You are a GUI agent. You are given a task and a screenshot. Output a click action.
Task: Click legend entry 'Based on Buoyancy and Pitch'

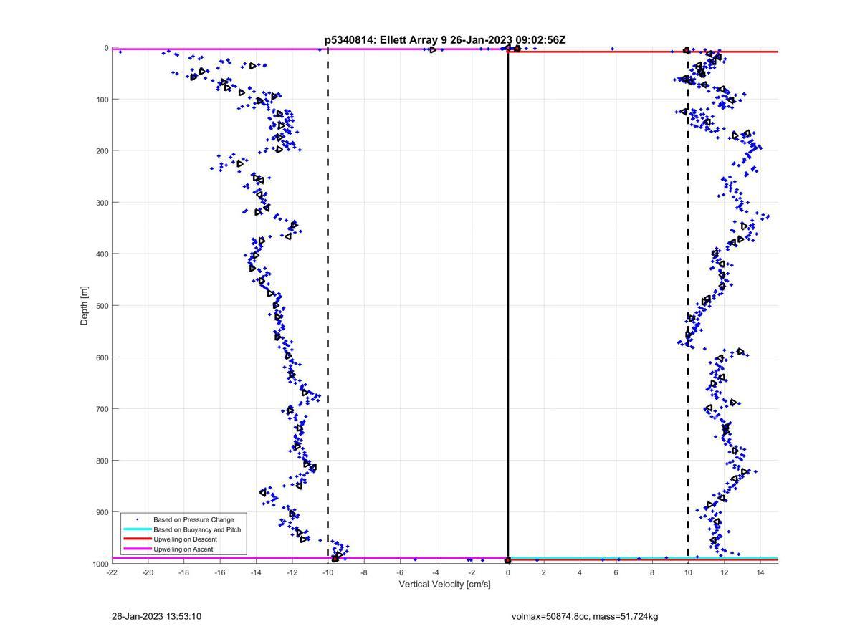197,529
